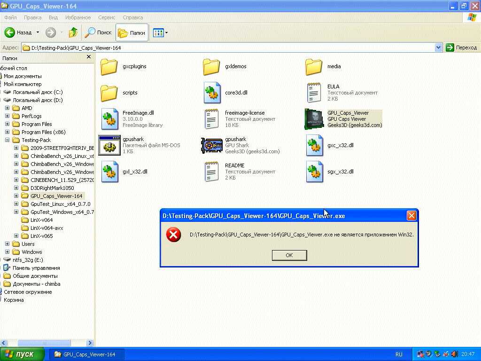
Task: Toggle the Папки folders pane button
Action: tap(132, 32)
